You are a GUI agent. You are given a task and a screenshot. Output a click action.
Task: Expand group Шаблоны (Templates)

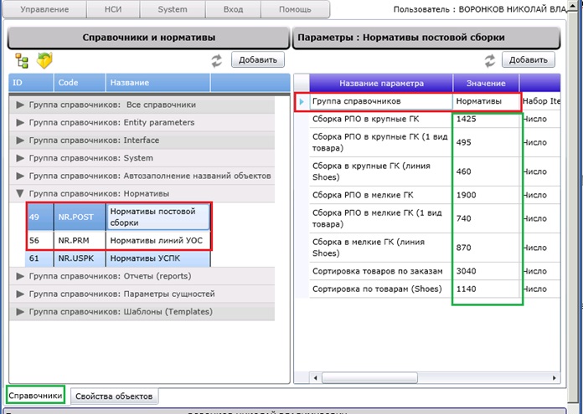pos(20,312)
